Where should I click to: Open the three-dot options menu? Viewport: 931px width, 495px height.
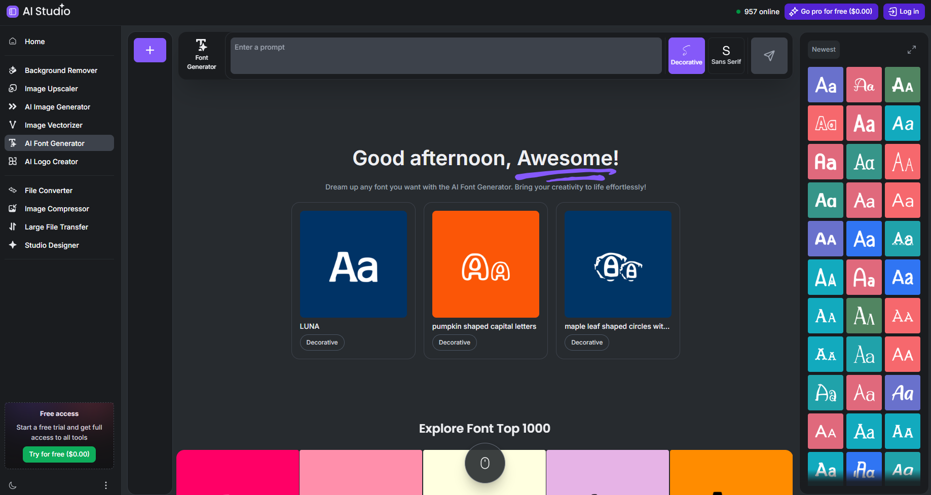pos(105,485)
